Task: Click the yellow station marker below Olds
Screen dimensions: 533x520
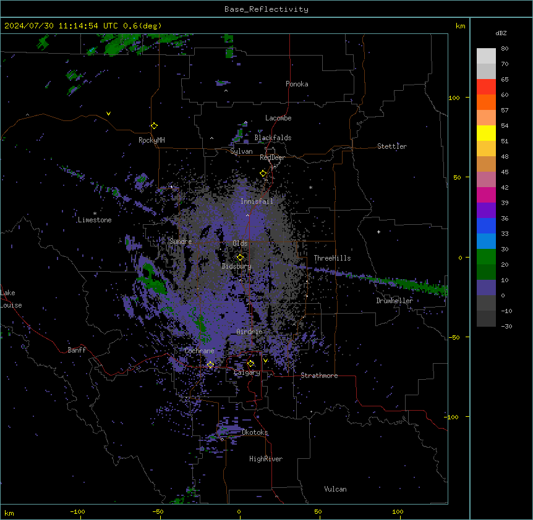Action: tap(240, 258)
